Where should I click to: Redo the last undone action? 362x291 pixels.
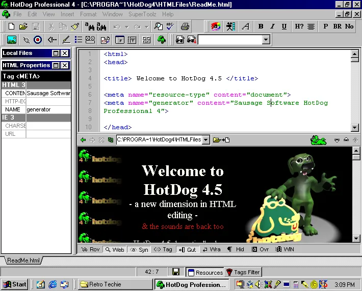tap(137, 27)
